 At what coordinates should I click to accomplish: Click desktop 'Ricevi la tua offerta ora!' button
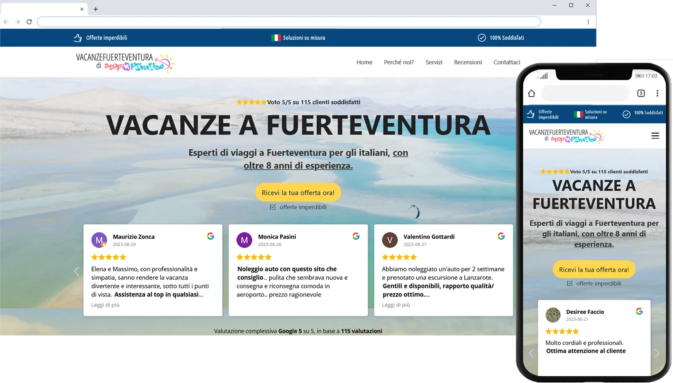[x=298, y=193]
